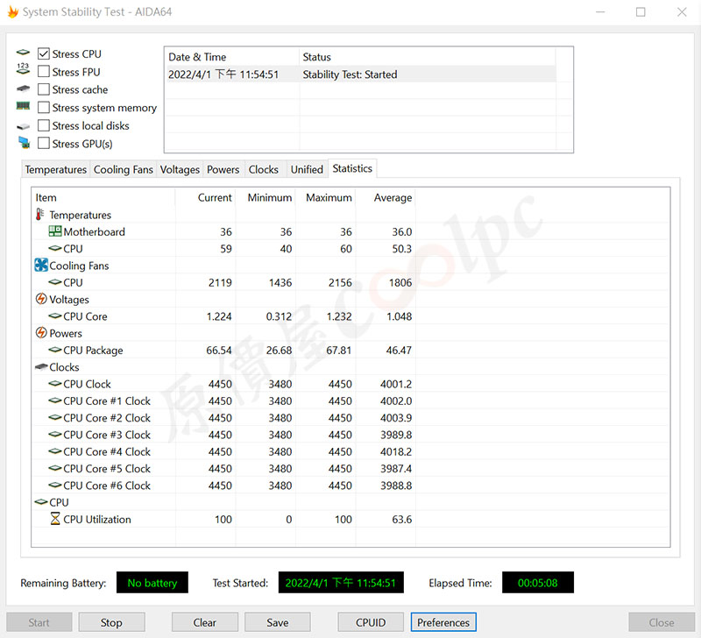Click the chip icon of CPU Core #3 Clock
This screenshot has width=701, height=638.
click(55, 434)
